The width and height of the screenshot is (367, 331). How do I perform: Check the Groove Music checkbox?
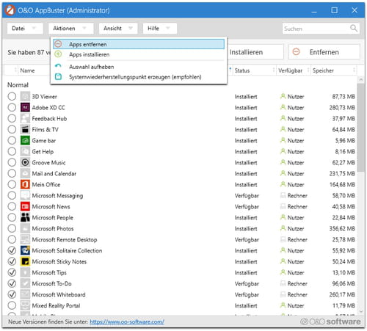12,162
